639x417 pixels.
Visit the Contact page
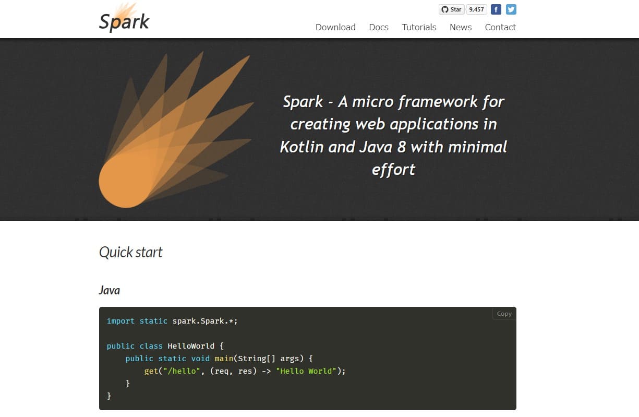(500, 27)
